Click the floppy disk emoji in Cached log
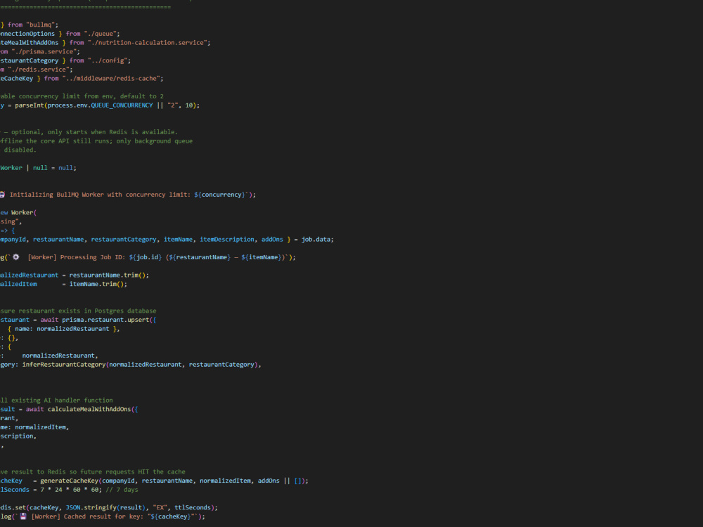The image size is (703, 527). tap(23, 516)
